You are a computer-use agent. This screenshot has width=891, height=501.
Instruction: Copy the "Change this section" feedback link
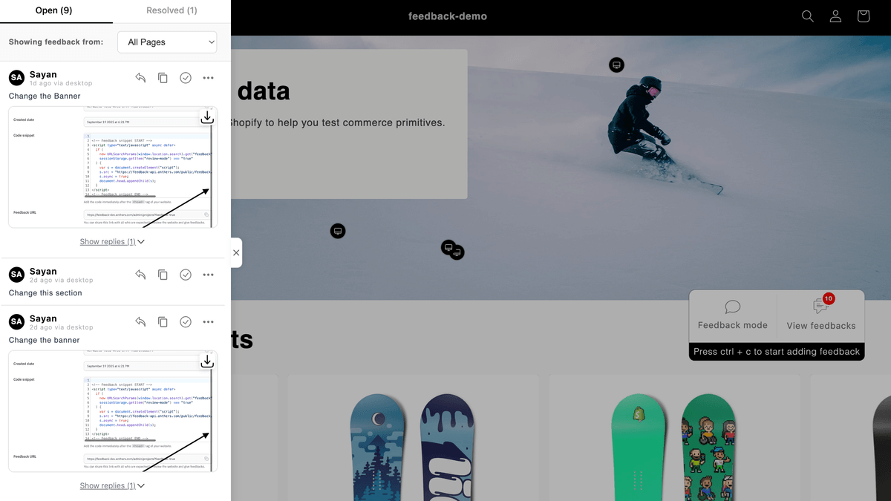163,275
